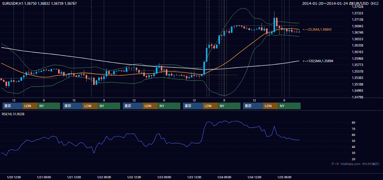
Task: Click the 1/25 00:00 time axis label
Action: click(284, 177)
